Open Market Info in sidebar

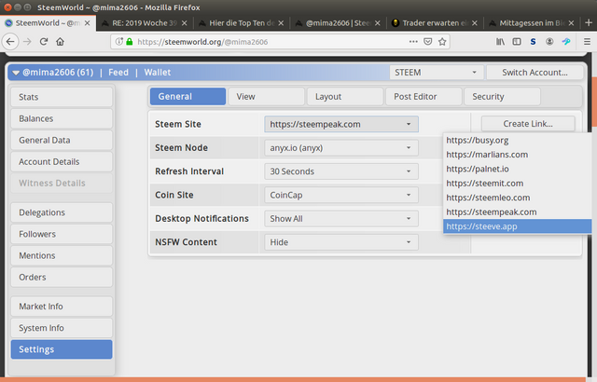coord(62,307)
